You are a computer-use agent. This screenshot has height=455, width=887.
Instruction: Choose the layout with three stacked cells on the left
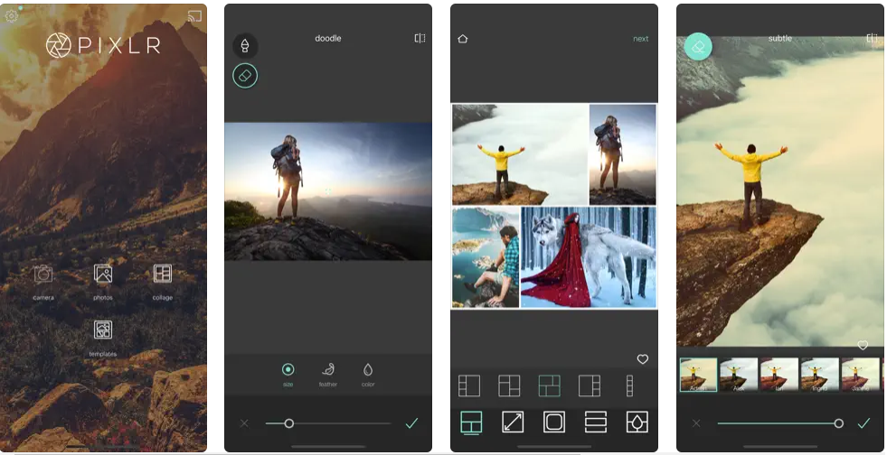point(469,386)
